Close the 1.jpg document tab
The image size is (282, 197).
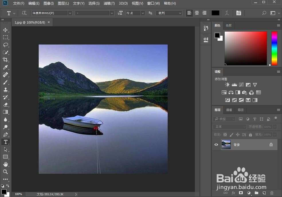tap(49, 22)
